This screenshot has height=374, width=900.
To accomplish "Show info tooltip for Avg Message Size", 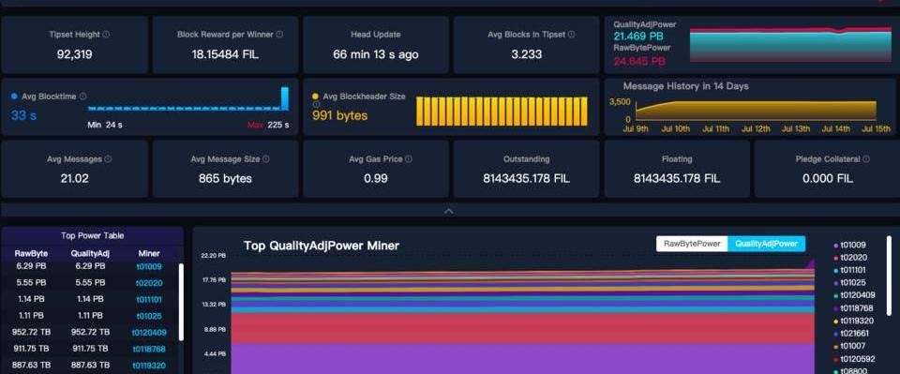I will click(x=265, y=159).
